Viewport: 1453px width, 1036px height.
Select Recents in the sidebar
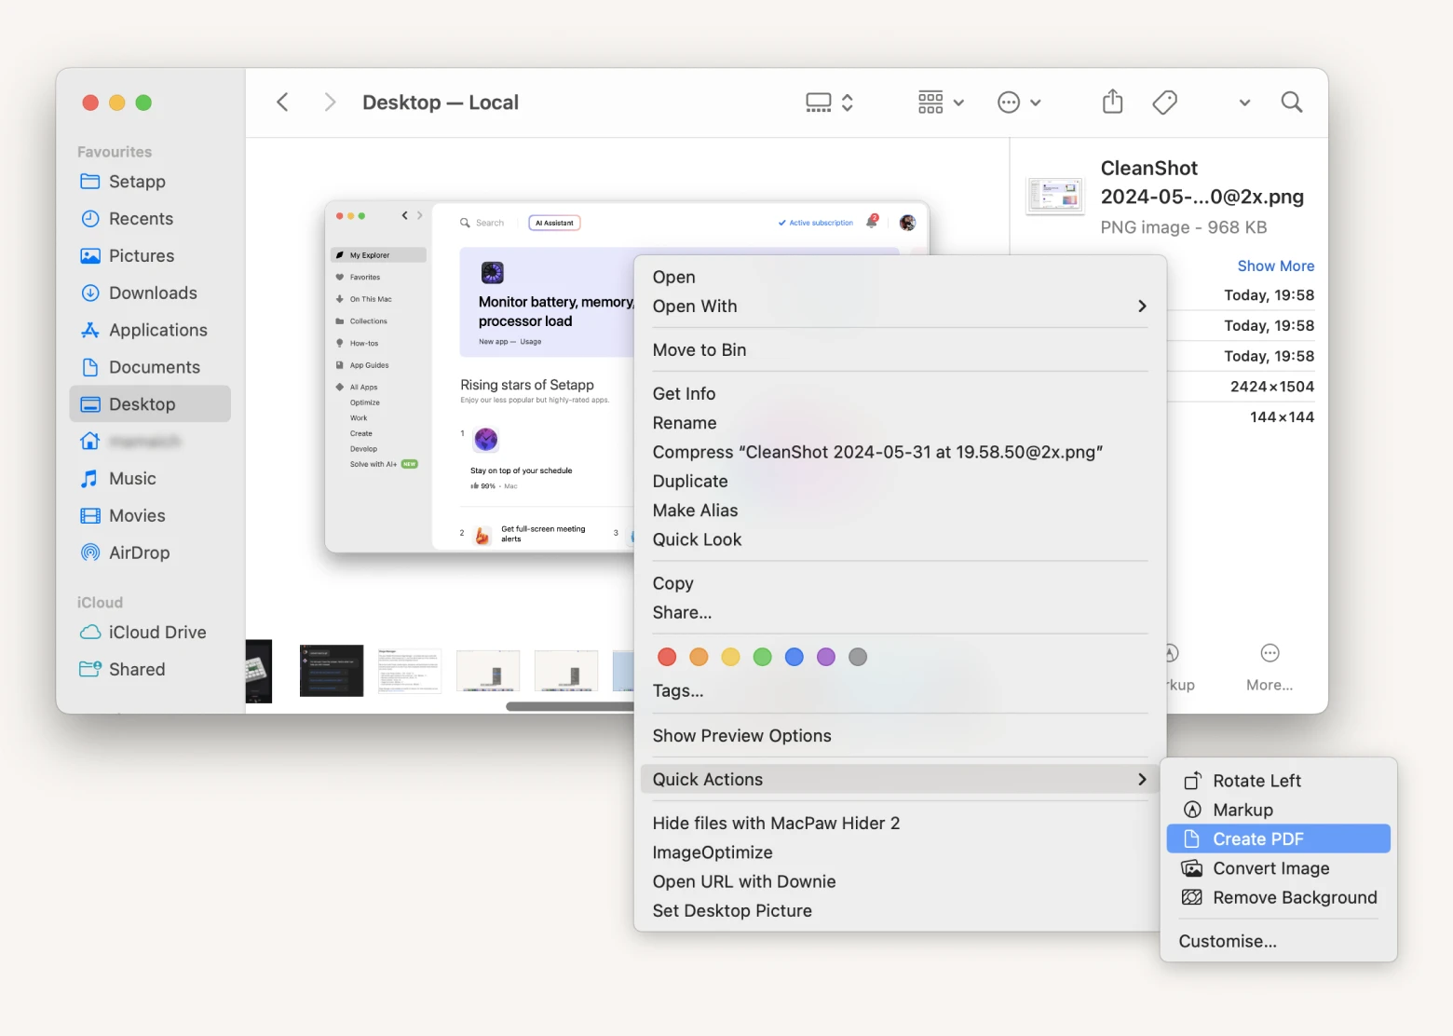coord(149,219)
